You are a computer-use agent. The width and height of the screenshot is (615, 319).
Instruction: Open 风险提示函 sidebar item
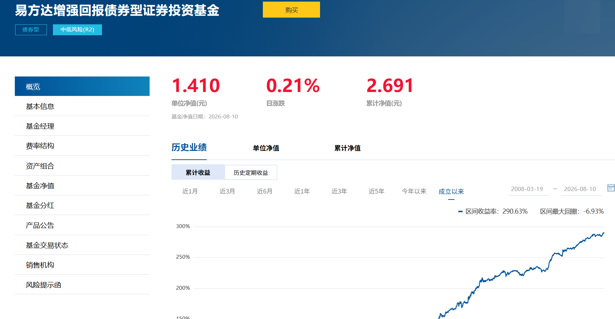82,285
